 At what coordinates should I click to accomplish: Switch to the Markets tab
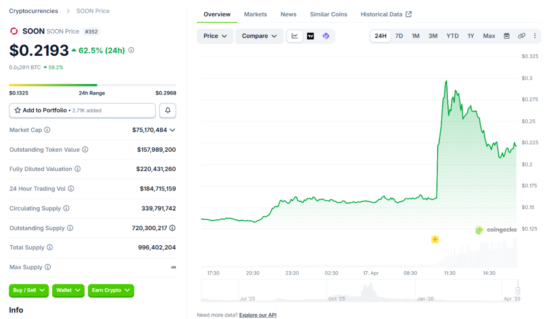pyautogui.click(x=255, y=14)
